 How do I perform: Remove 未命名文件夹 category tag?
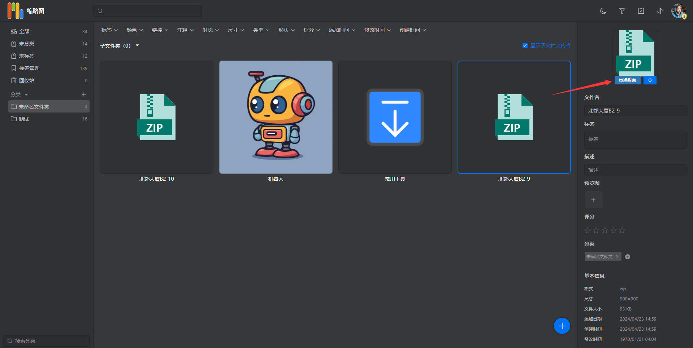pos(617,256)
